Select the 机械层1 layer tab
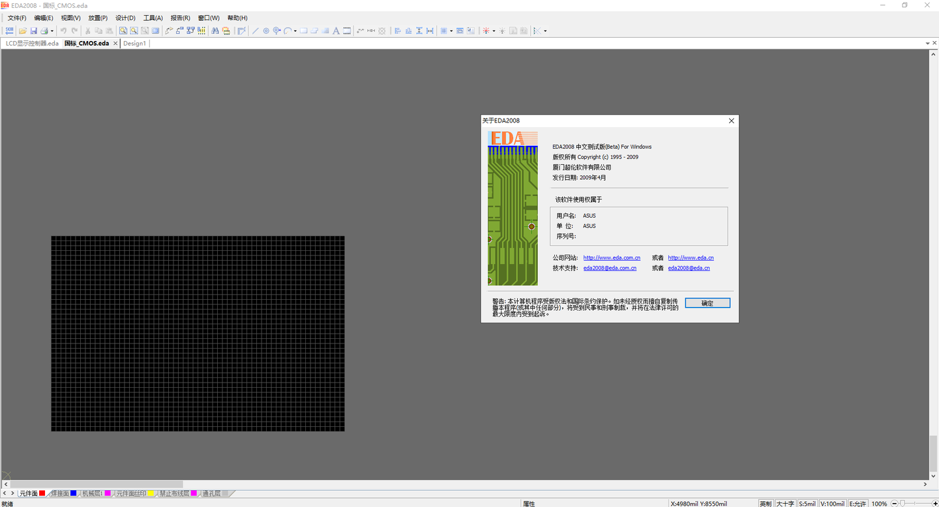The height and width of the screenshot is (507, 939). coord(96,494)
